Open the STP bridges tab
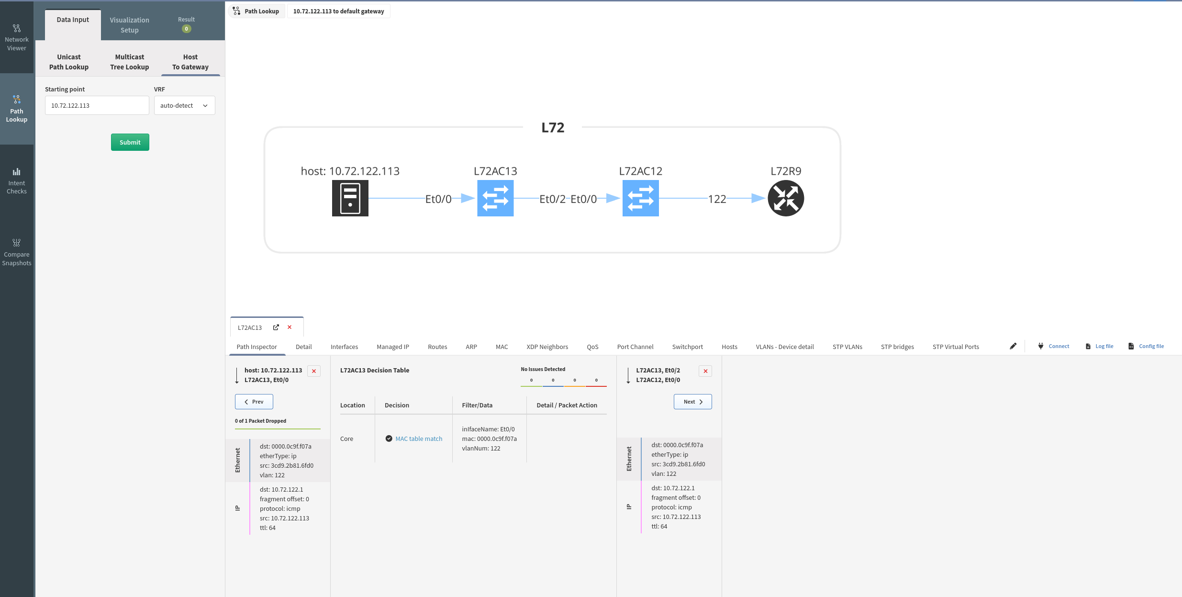Screen dimensions: 1182x597 [897, 347]
